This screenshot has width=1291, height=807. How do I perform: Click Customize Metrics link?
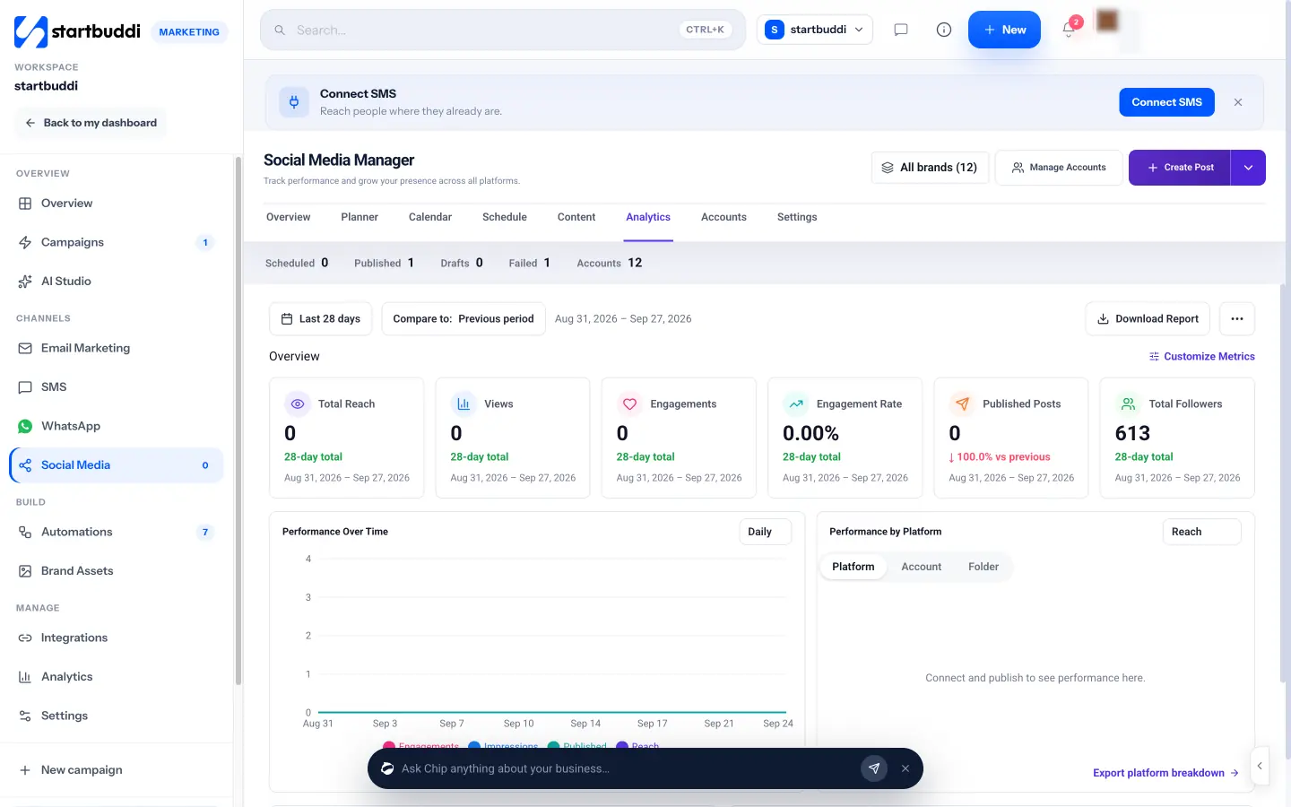1201,357
